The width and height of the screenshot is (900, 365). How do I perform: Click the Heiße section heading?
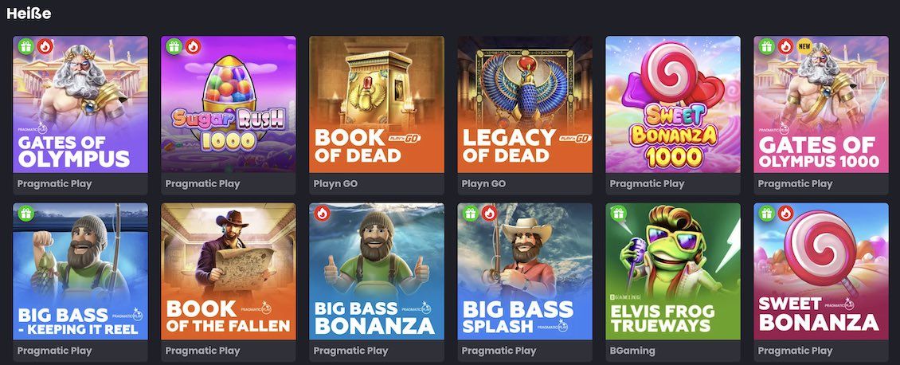[29, 14]
